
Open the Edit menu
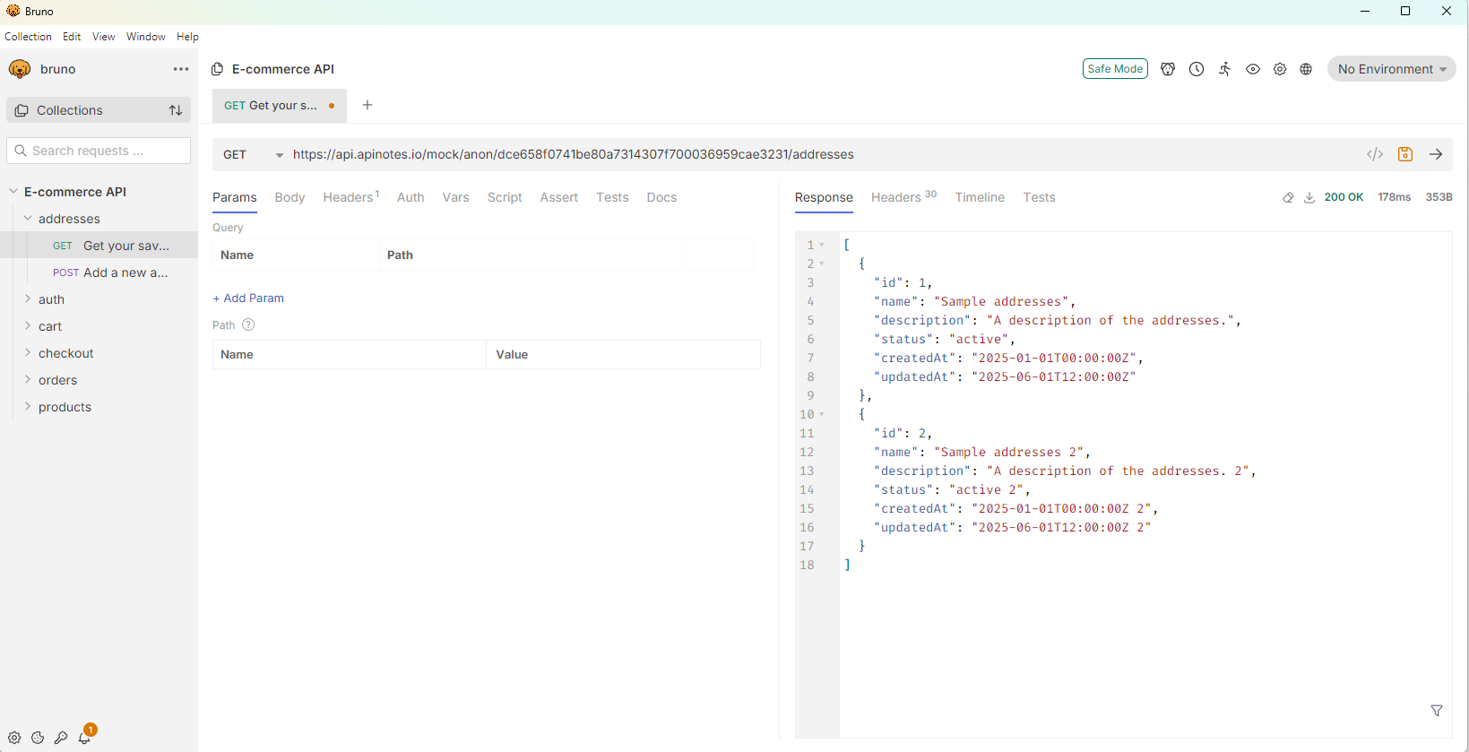tap(72, 37)
